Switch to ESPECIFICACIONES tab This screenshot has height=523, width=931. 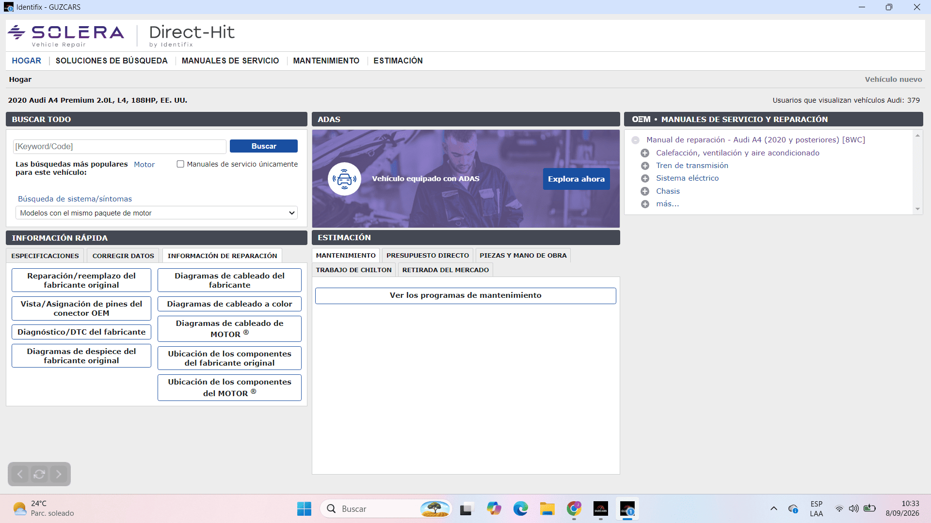(x=45, y=256)
